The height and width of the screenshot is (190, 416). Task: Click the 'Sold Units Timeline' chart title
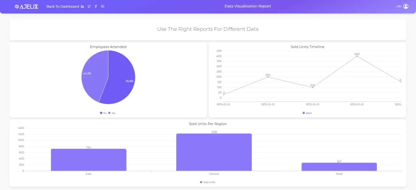point(308,47)
